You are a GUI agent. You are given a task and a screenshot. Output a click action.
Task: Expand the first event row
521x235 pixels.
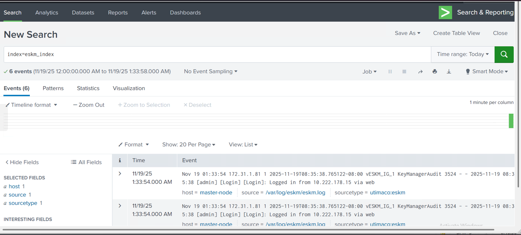pos(120,174)
